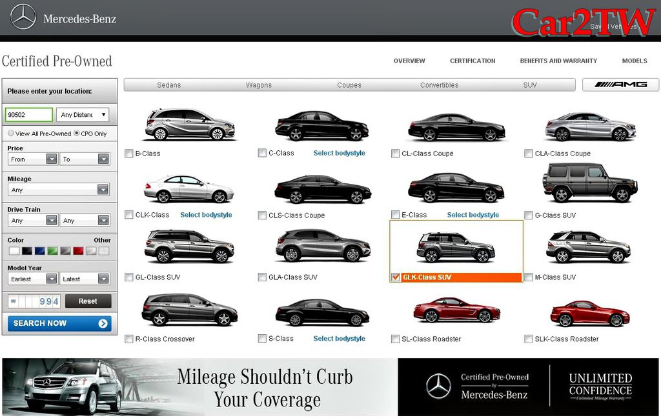Open the Convertibles tab

coord(439,85)
